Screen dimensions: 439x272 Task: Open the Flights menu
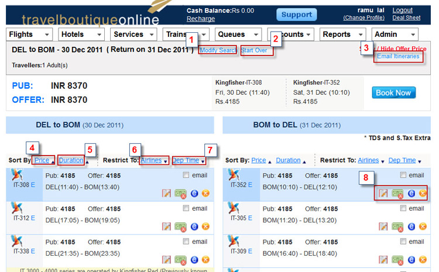tap(29, 35)
